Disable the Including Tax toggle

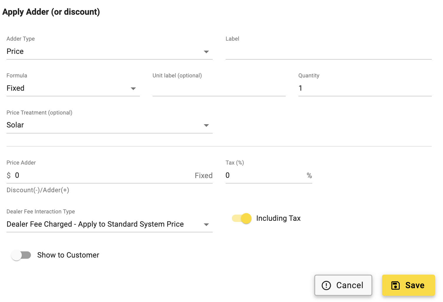(242, 218)
